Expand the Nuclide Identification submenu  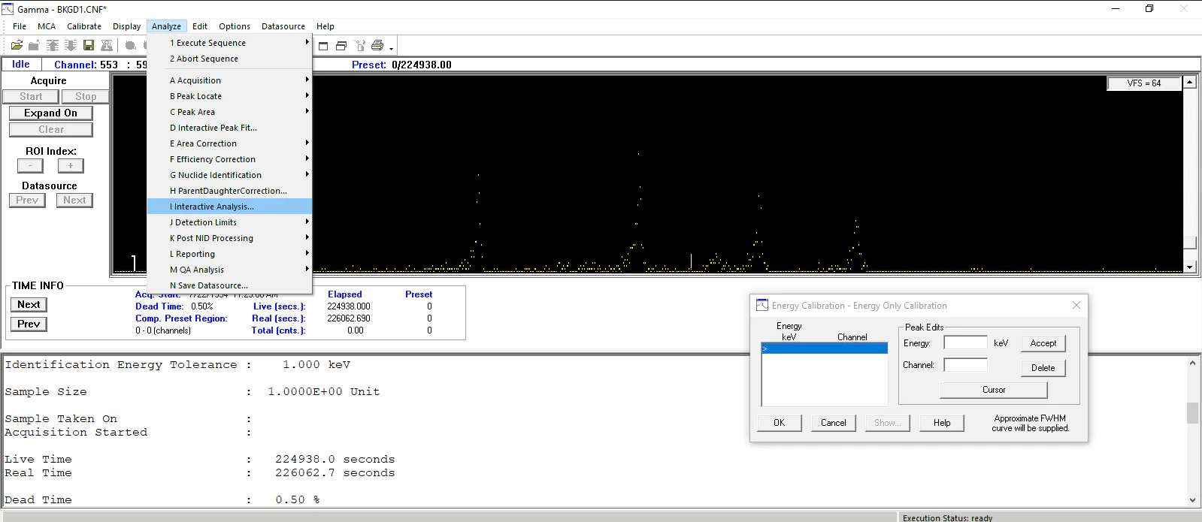(229, 175)
